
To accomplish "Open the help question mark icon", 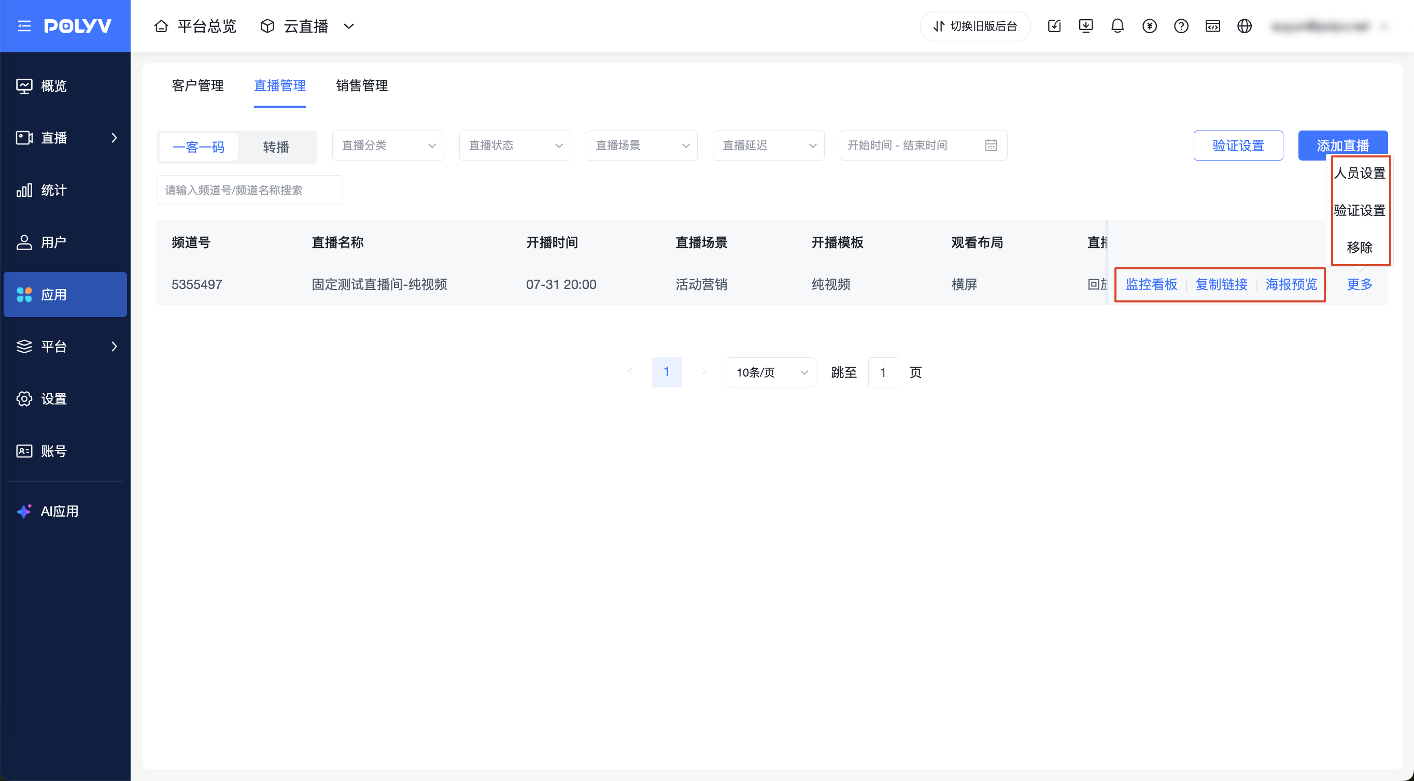I will tap(1181, 26).
